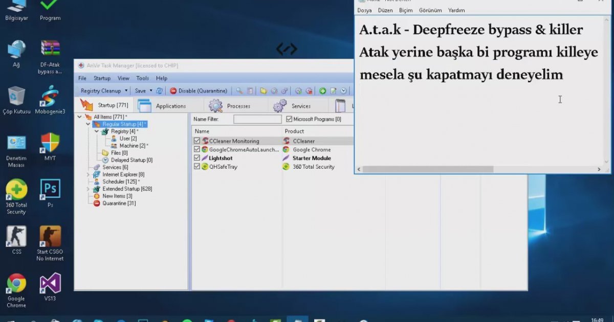614x322 pixels.
Task: Expand the Internet Explorer [8] node
Action: tap(89, 174)
